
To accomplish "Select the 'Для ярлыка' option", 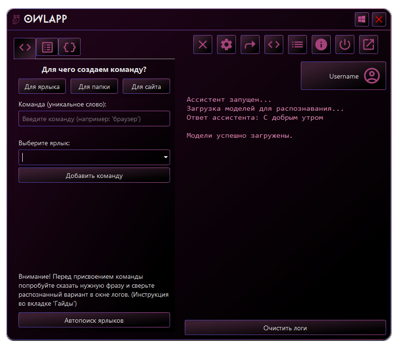I will (x=42, y=87).
